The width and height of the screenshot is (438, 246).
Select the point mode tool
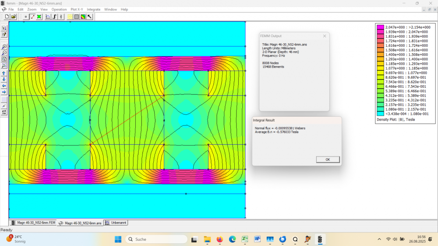(x=26, y=17)
